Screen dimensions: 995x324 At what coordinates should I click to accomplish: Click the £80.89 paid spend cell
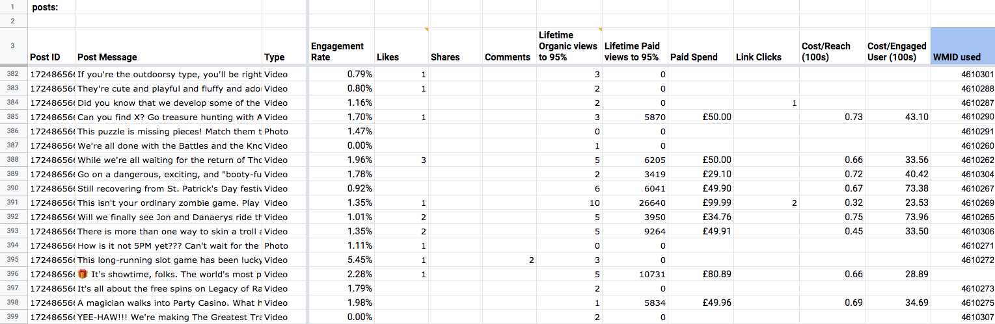(x=701, y=275)
